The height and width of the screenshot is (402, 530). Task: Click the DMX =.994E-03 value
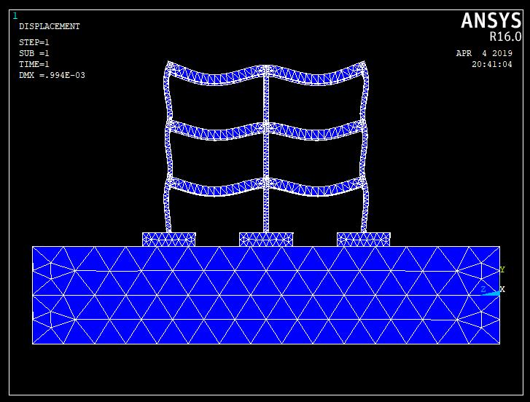[52, 75]
